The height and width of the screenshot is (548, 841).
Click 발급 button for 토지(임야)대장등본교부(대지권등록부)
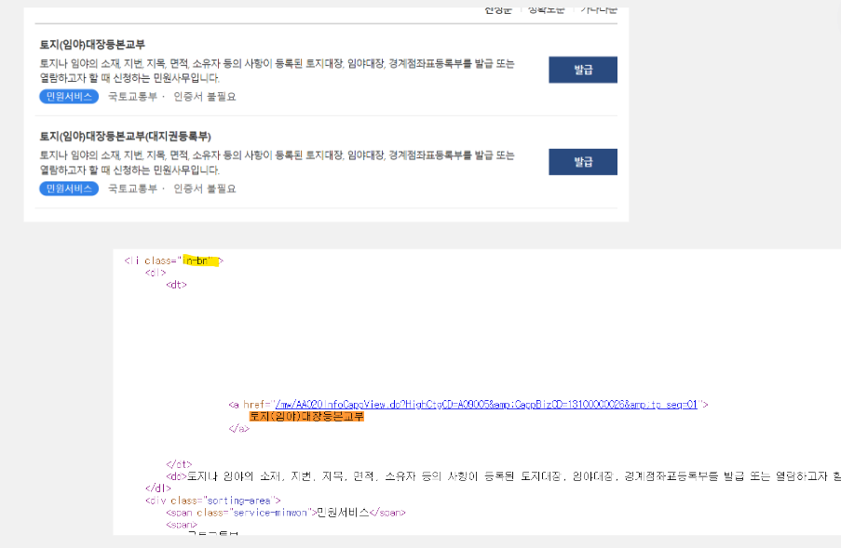point(582,162)
